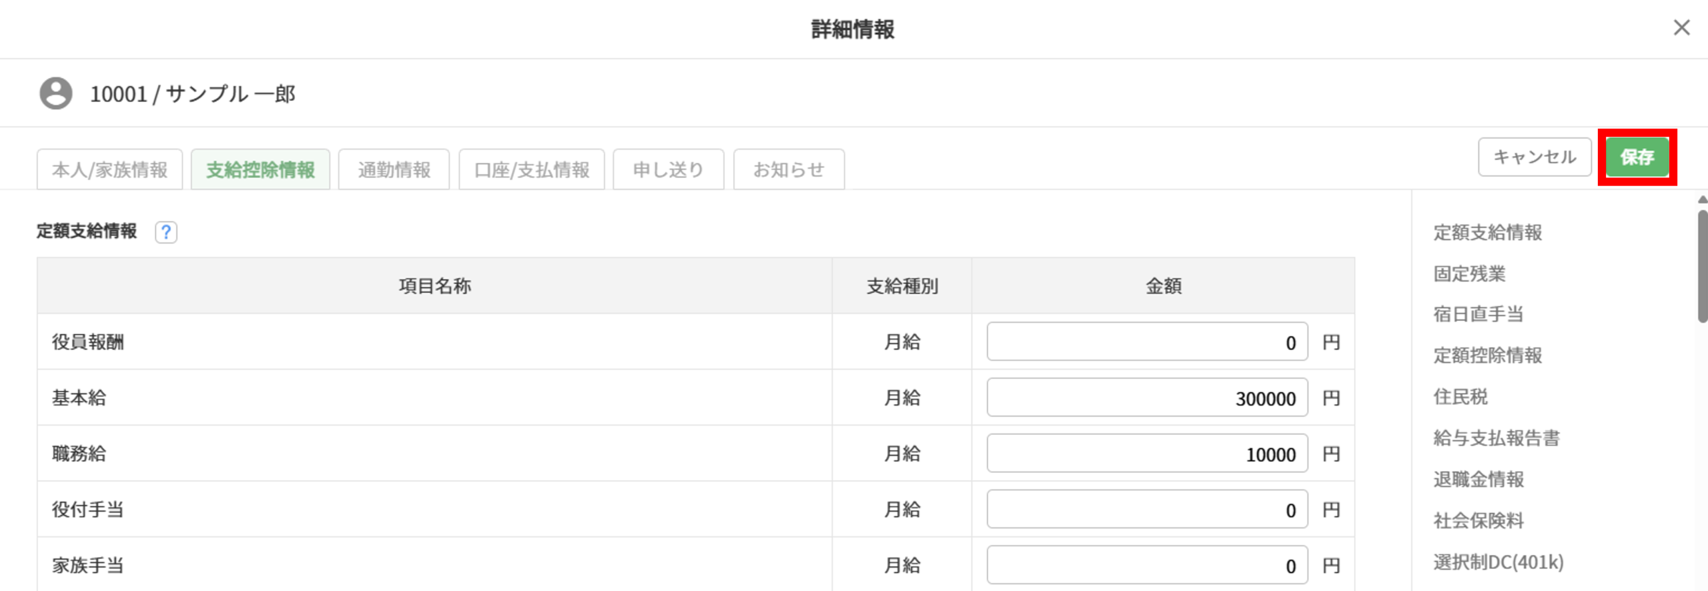The width and height of the screenshot is (1708, 591).
Task: Jump to 社会保険料 section
Action: coord(1478,520)
